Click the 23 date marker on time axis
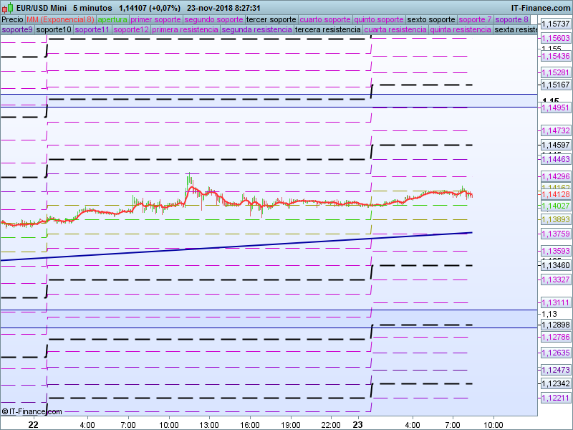 click(357, 424)
